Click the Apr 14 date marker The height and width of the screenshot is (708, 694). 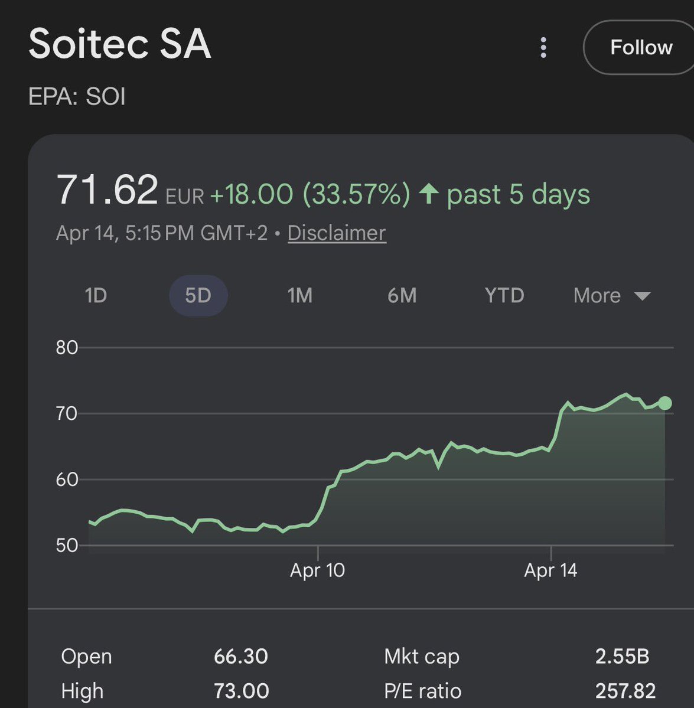point(550,570)
